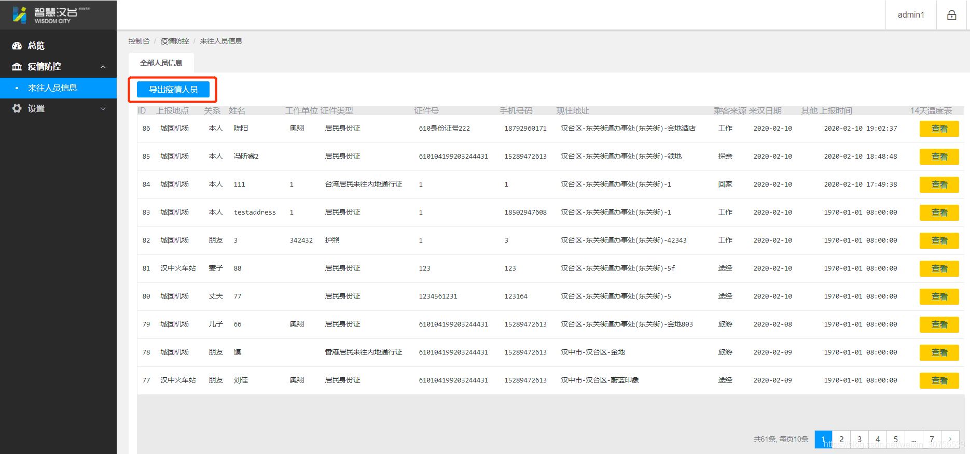Click name 冯昕睿2 in row 85
This screenshot has height=454, width=970.
(246, 156)
